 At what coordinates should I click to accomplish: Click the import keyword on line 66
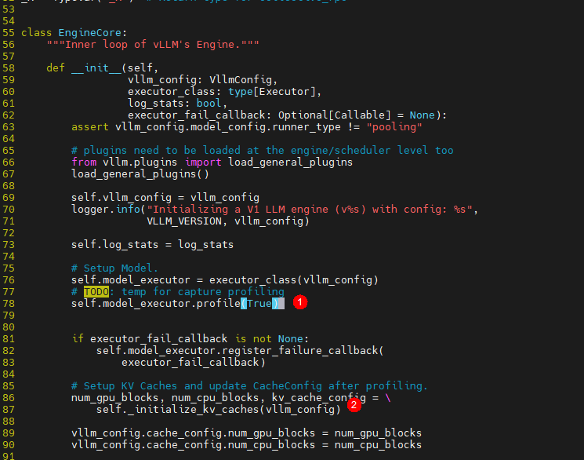pos(203,162)
